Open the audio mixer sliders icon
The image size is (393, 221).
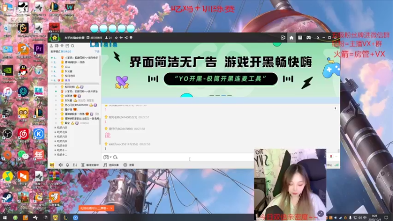[75, 165]
